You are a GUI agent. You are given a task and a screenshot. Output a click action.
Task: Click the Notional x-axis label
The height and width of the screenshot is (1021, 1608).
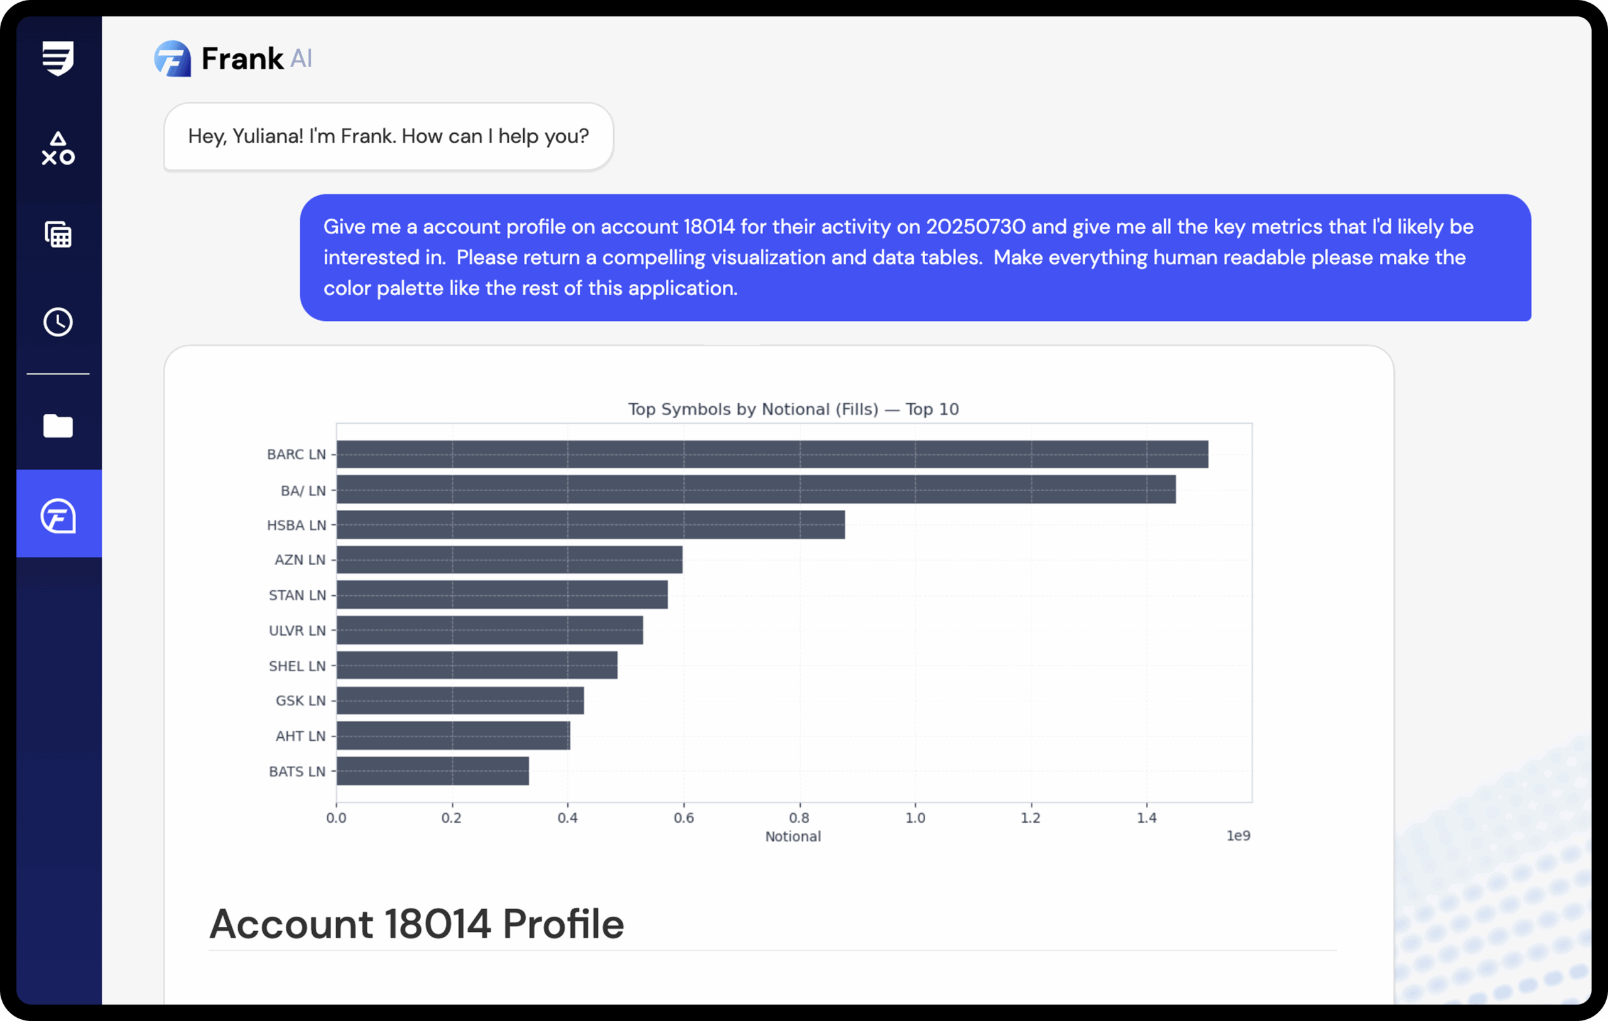click(x=793, y=836)
